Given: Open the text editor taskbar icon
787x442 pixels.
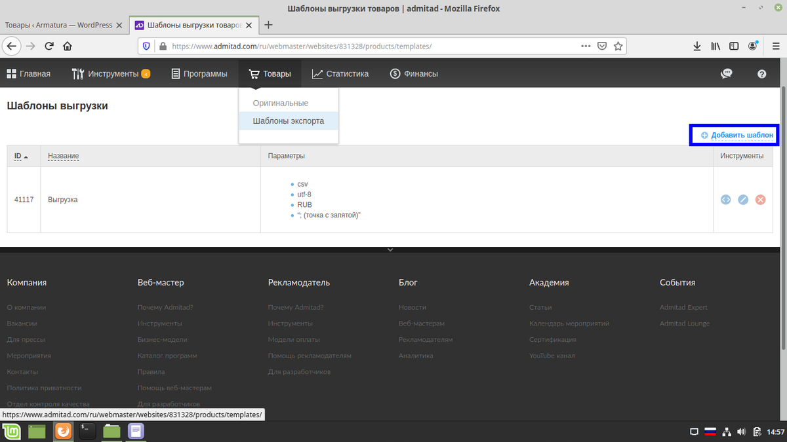Looking at the screenshot, I should [x=136, y=432].
